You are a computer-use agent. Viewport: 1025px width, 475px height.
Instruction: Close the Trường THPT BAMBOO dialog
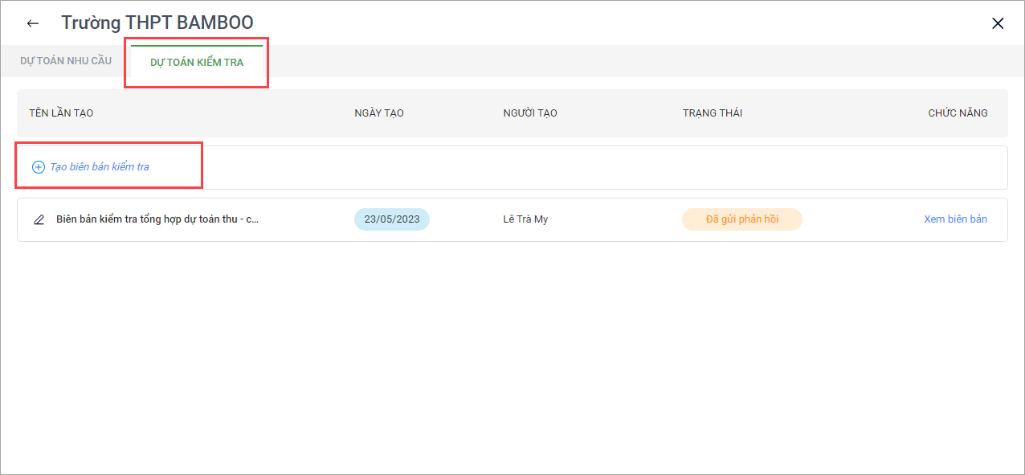[998, 23]
